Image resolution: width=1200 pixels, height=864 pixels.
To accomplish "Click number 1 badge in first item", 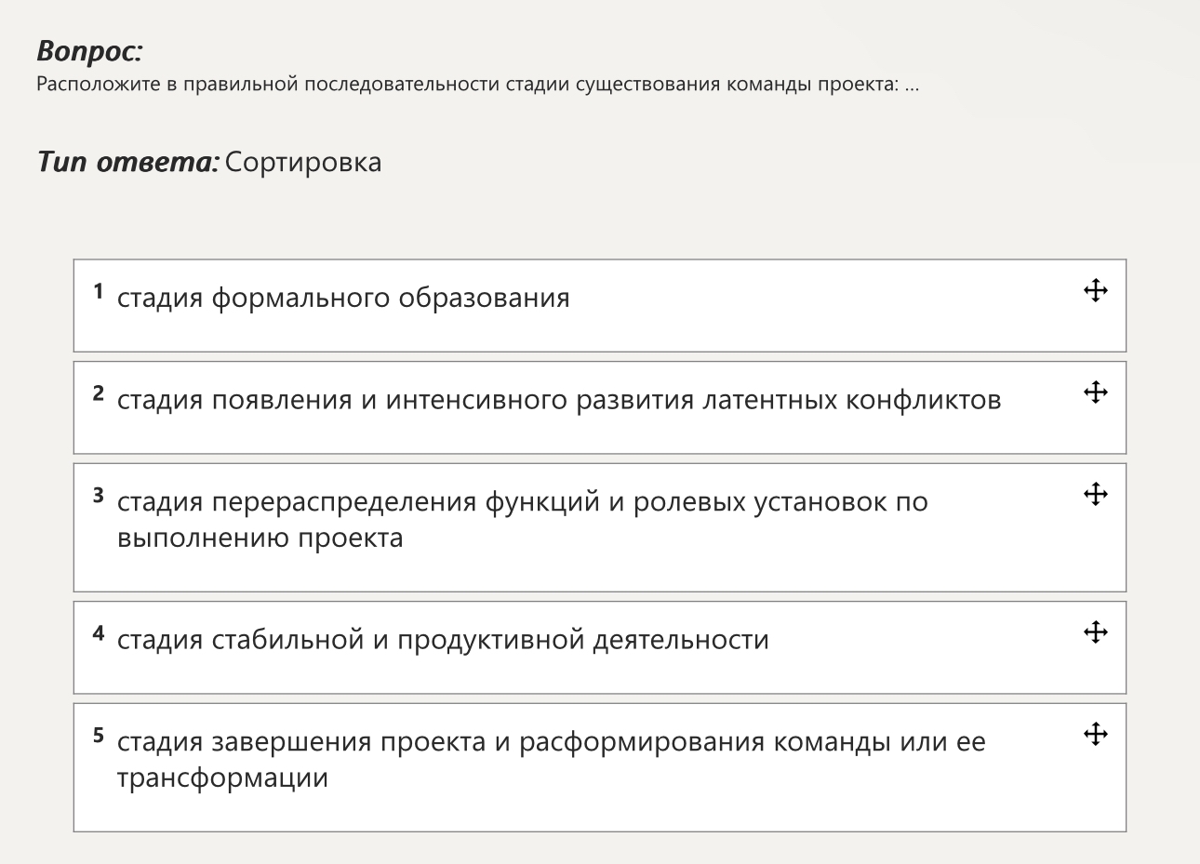I will click(x=98, y=292).
